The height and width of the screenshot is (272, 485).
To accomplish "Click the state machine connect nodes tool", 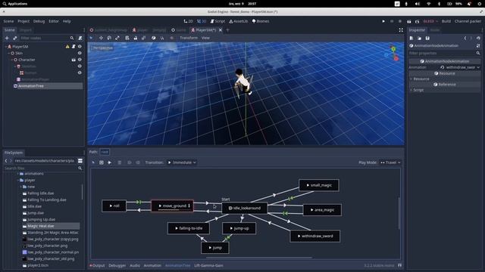I will click(x=109, y=162).
